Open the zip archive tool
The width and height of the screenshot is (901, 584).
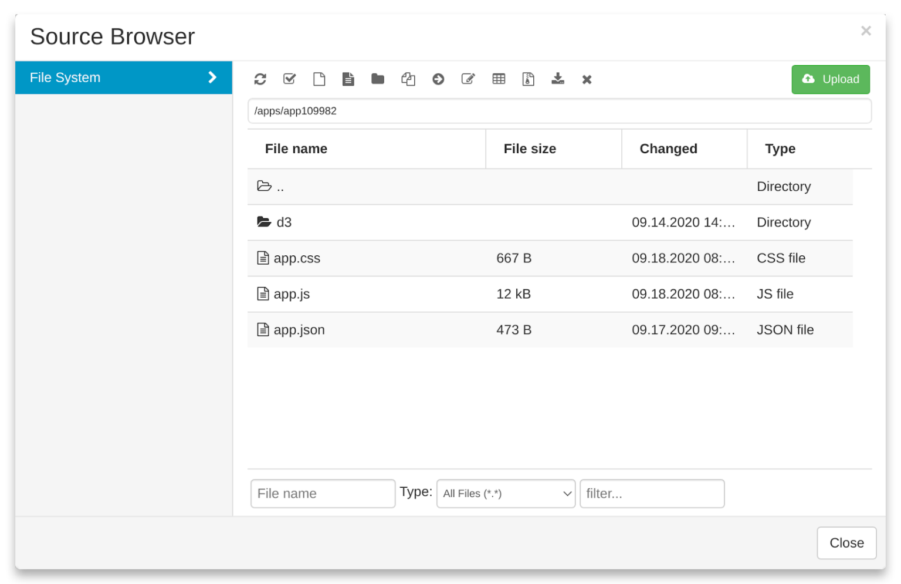coord(528,79)
